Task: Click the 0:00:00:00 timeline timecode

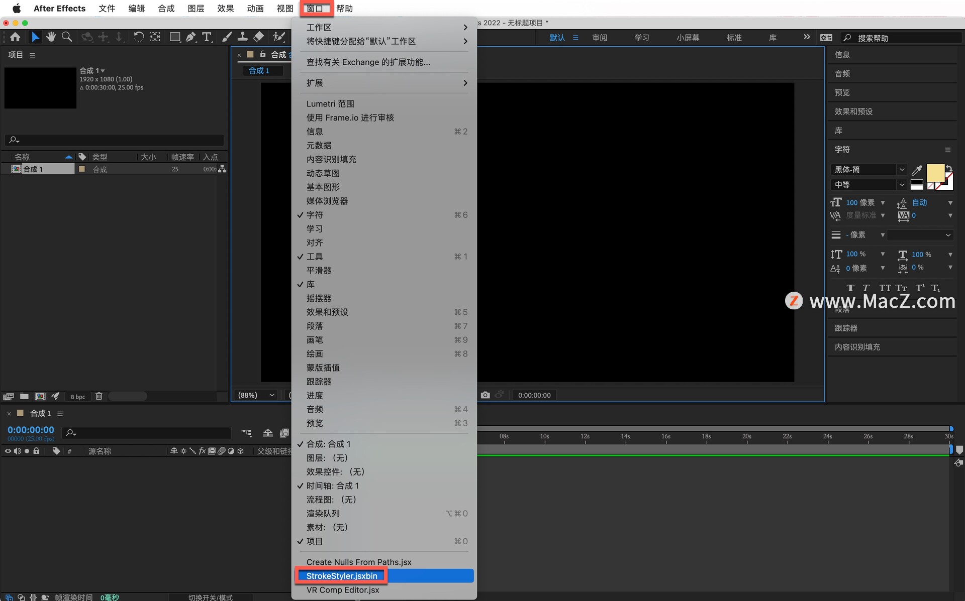Action: [31, 430]
